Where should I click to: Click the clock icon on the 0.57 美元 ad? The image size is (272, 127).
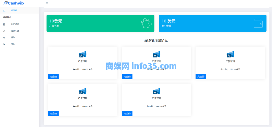(x=74, y=70)
